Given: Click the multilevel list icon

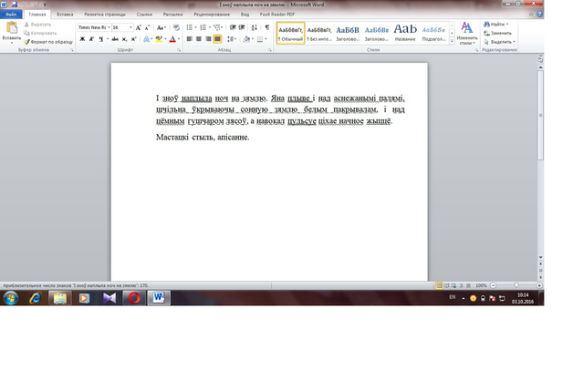Looking at the screenshot, I should click(x=217, y=27).
